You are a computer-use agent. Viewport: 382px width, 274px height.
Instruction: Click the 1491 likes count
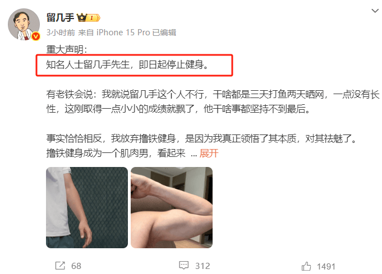click(x=326, y=267)
